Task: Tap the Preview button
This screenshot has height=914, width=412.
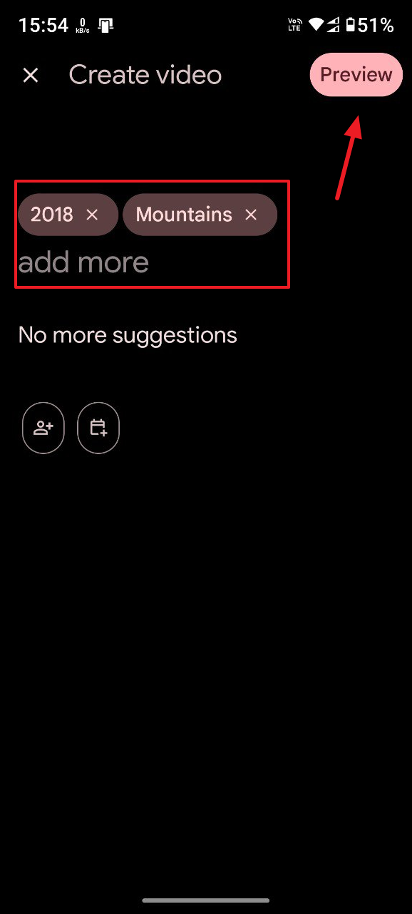Action: pyautogui.click(x=356, y=74)
